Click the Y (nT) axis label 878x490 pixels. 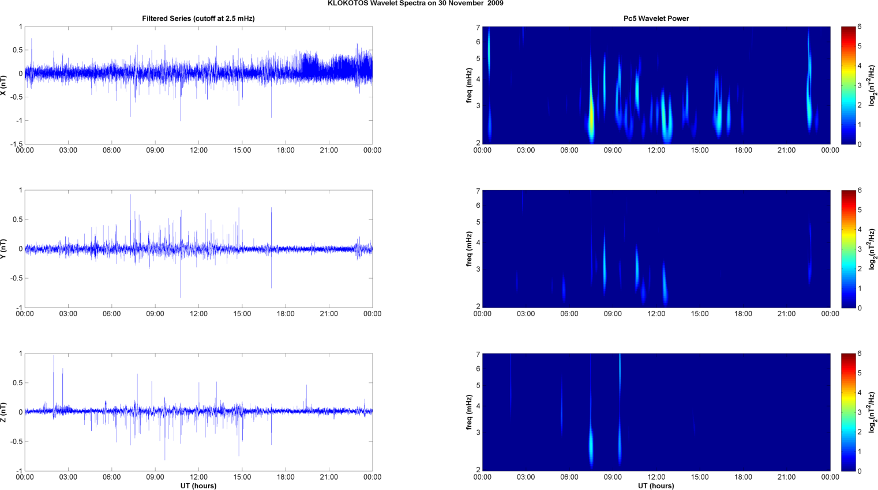point(3,249)
